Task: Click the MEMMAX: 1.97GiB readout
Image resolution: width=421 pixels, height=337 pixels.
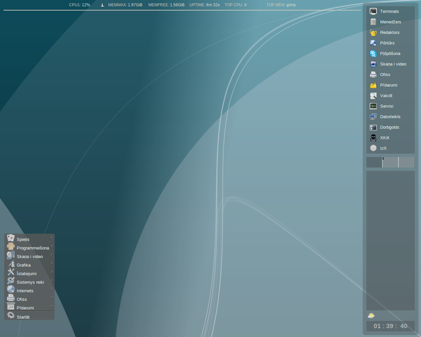Action: 125,5
